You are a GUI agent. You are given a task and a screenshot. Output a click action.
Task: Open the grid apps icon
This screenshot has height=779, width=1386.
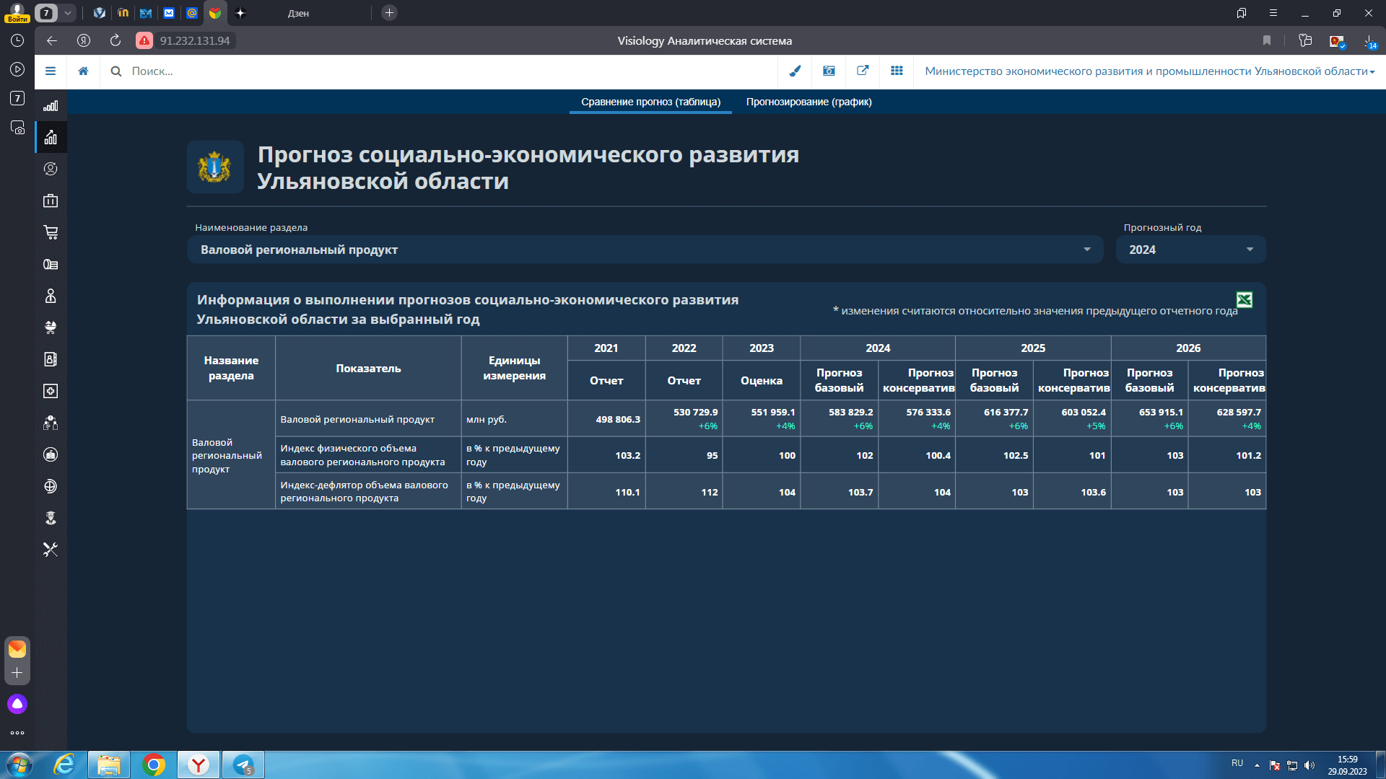(897, 71)
